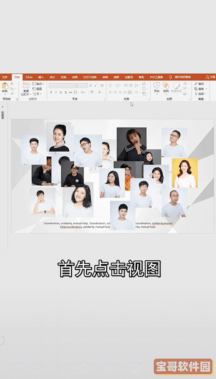
Task: Switch to the 开始 (Home) ribbon tab
Action: 17,78
